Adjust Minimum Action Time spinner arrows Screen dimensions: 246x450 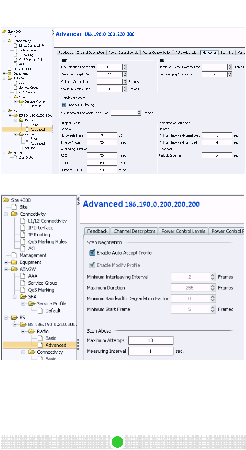pos(125,82)
